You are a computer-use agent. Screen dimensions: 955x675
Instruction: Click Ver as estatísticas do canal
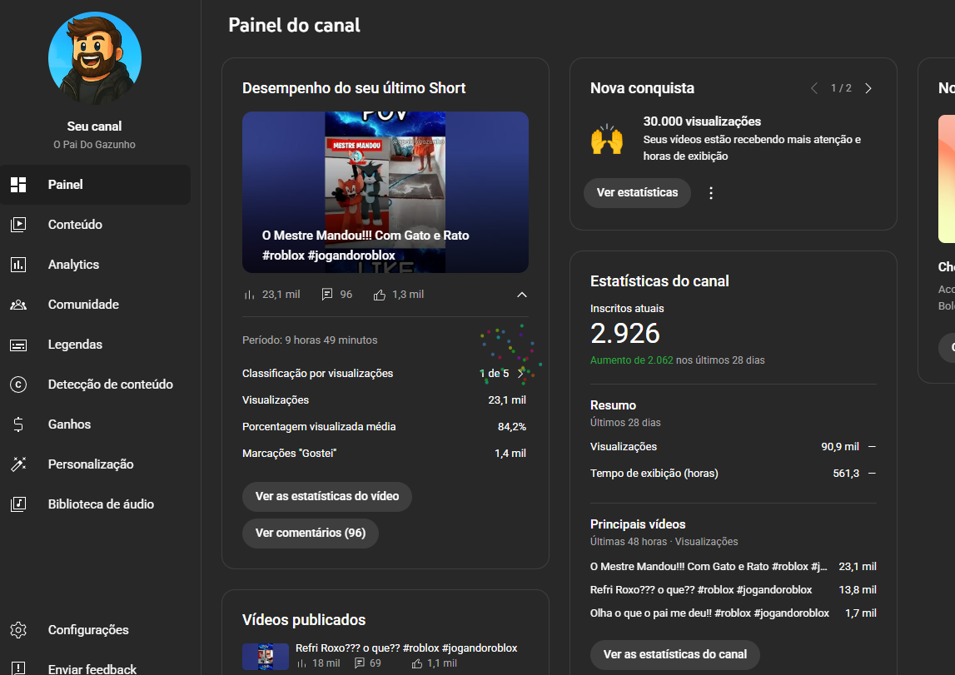click(675, 655)
